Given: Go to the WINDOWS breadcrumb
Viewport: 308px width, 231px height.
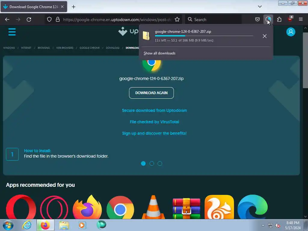Looking at the screenshot, I should tap(9, 48).
